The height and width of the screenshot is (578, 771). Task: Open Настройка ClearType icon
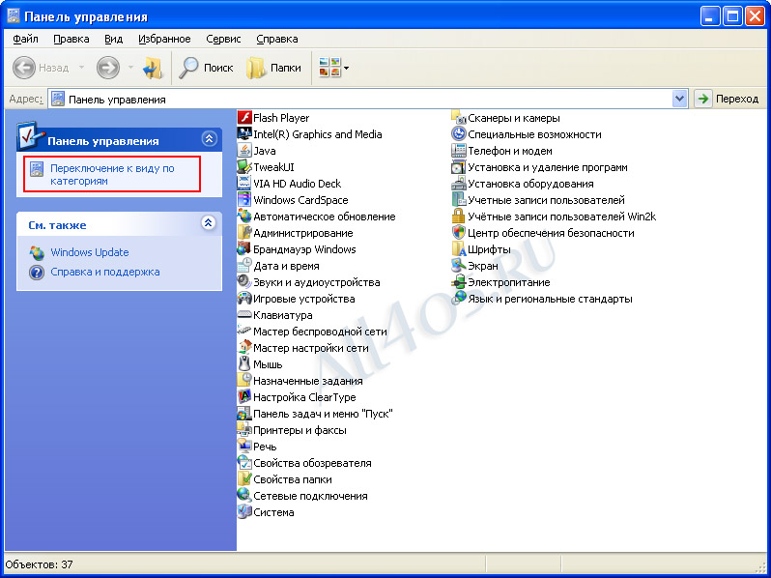pos(244,397)
